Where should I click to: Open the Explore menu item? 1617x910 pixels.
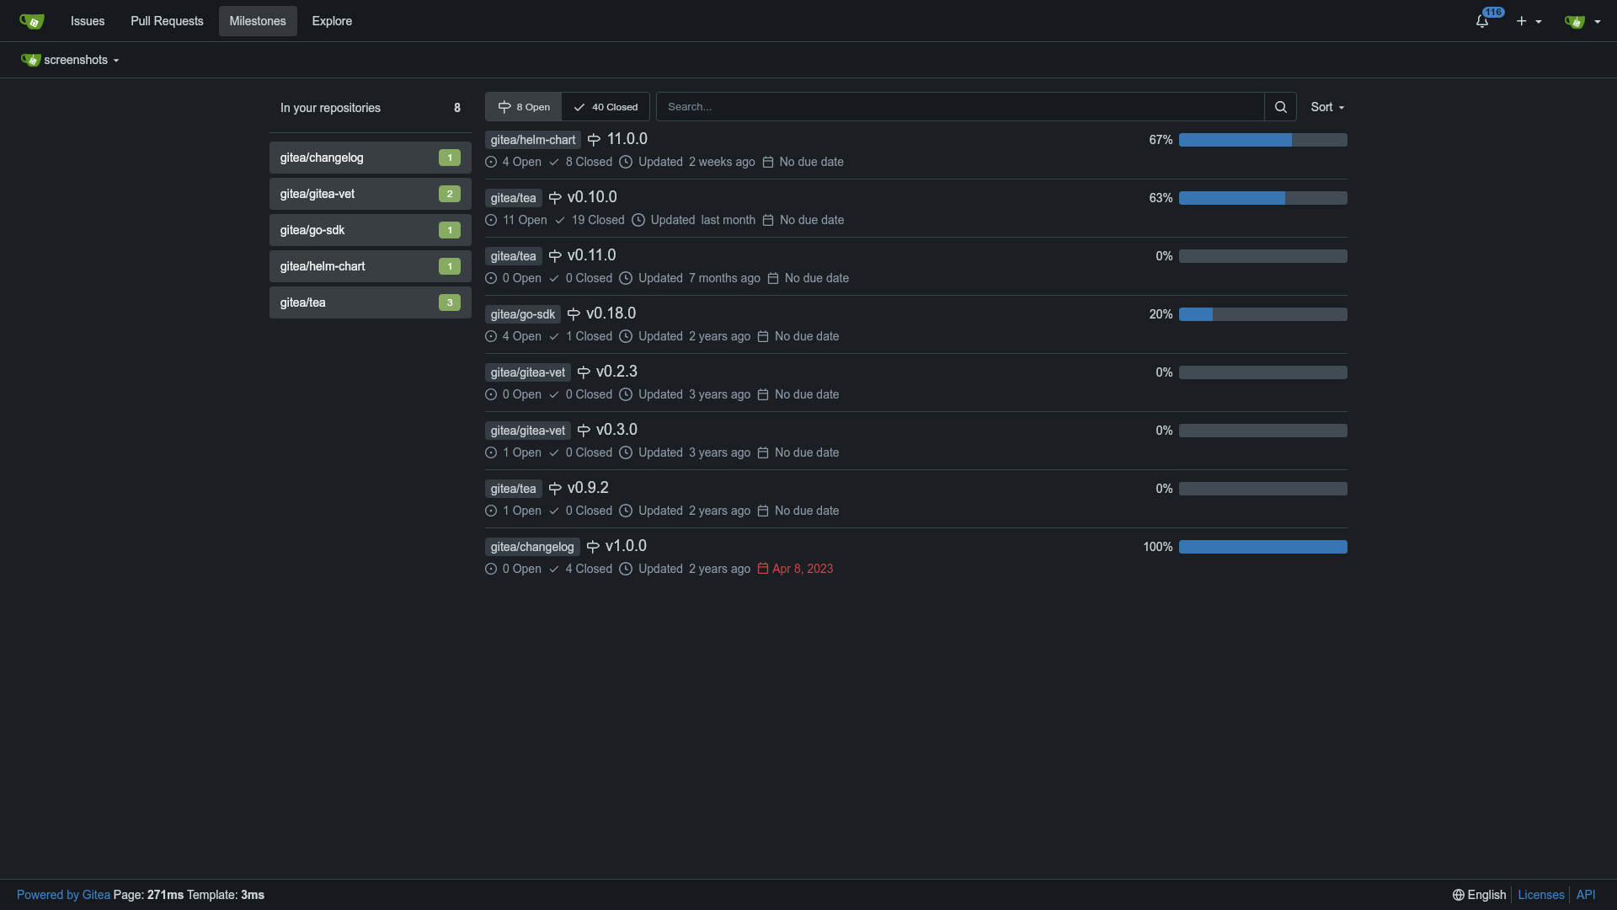(332, 21)
